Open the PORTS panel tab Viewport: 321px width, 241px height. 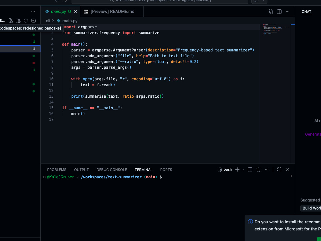point(166,170)
